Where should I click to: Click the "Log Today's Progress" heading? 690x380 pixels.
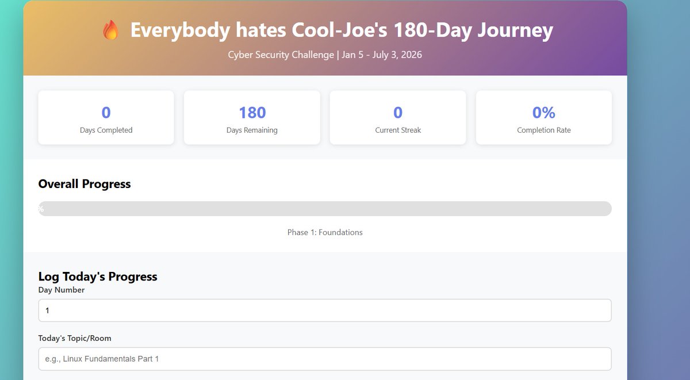click(98, 277)
